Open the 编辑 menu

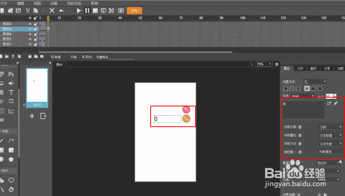coord(20,3)
